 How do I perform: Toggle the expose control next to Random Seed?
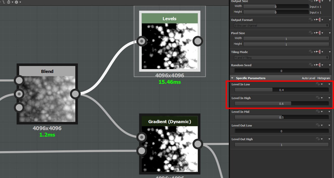coord(319,65)
